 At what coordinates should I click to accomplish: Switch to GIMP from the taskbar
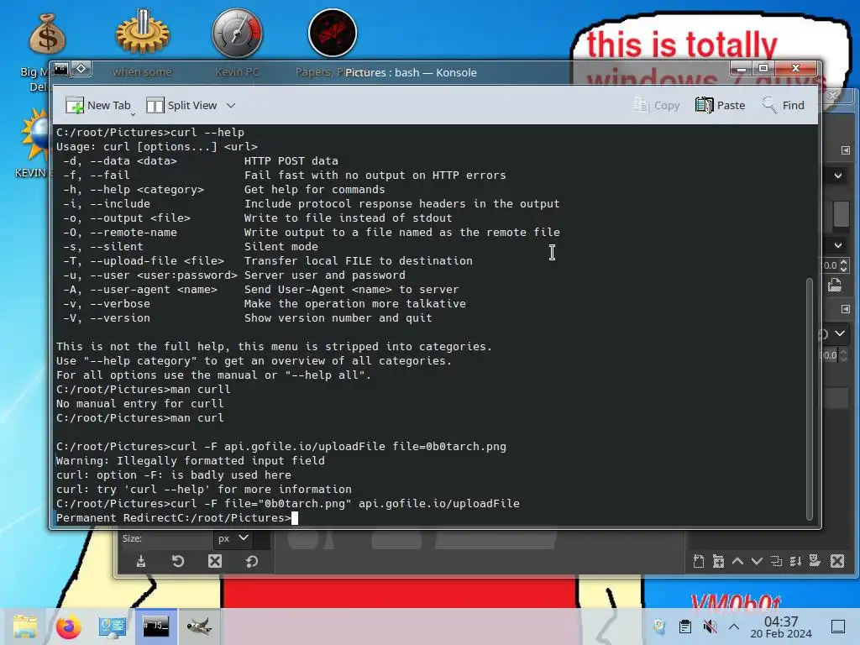(x=199, y=626)
